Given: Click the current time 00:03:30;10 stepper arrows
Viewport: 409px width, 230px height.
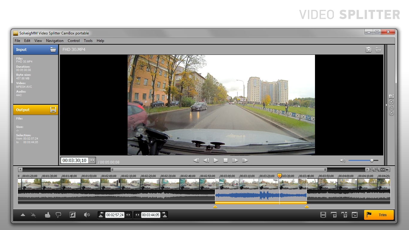Looking at the screenshot, I should (92, 161).
